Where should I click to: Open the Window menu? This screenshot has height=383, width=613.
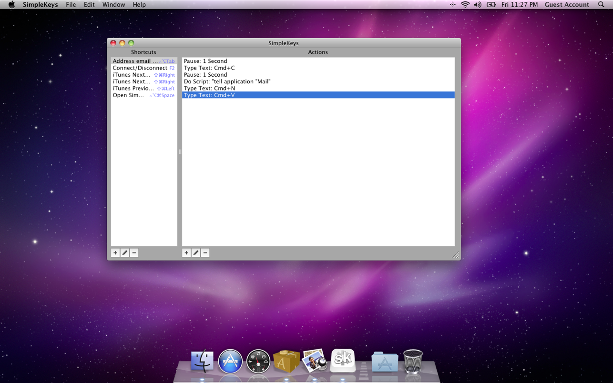(113, 5)
